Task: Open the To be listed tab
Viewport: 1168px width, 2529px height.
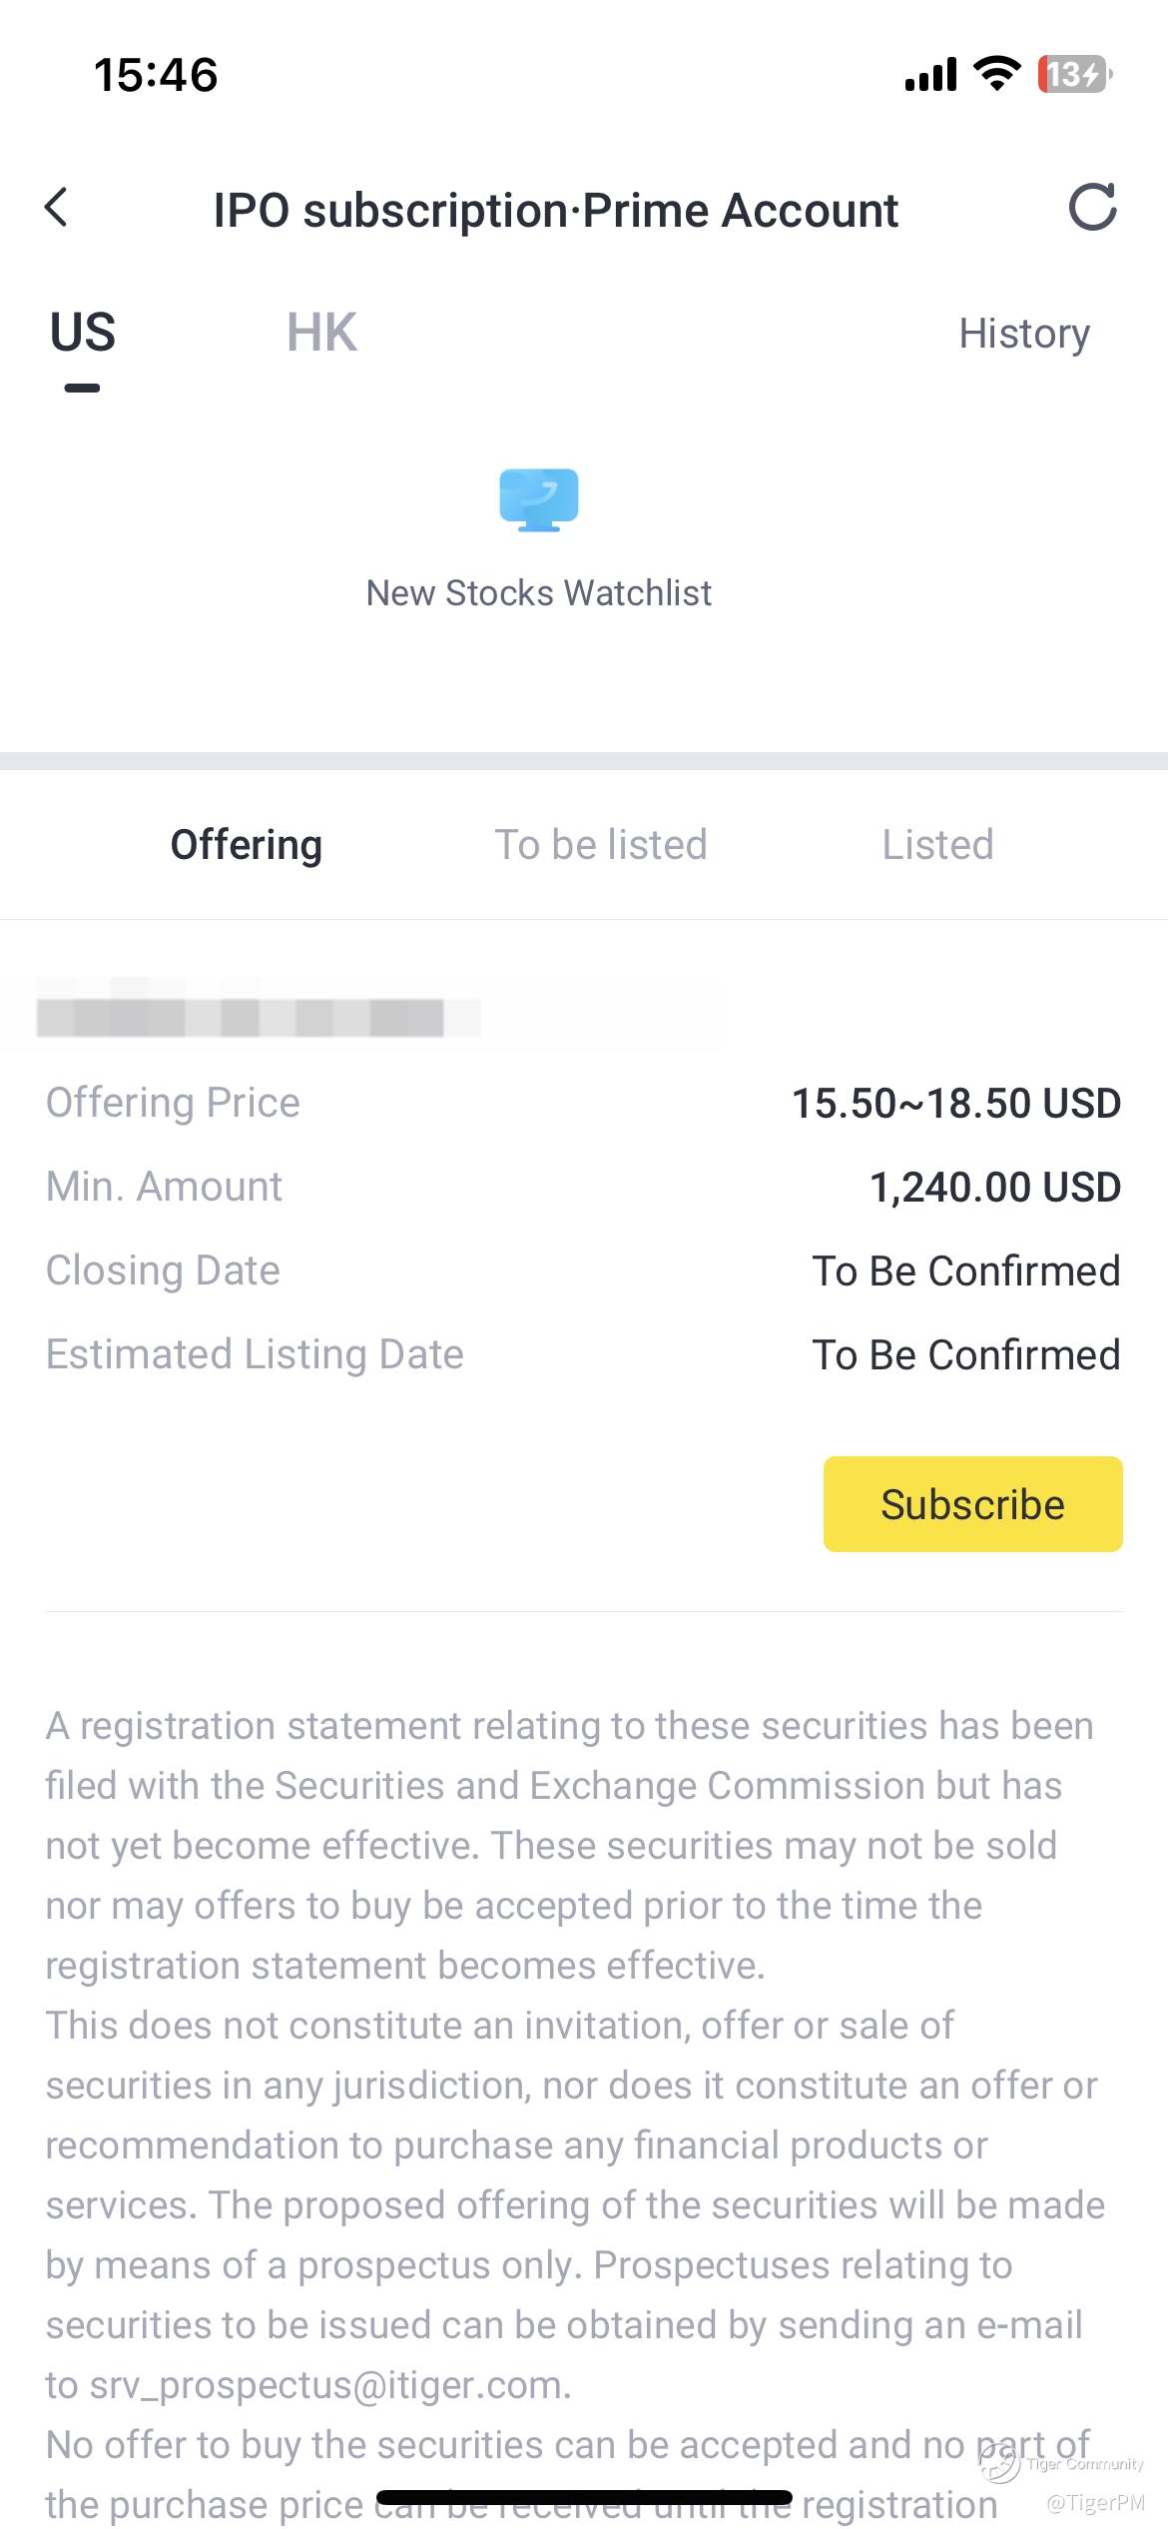Action: point(601,845)
